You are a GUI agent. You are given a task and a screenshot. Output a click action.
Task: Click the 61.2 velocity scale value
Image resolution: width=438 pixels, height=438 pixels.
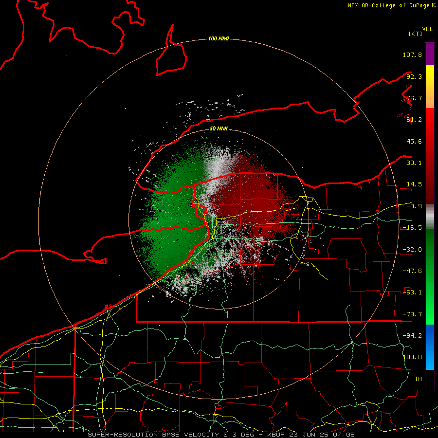[414, 120]
